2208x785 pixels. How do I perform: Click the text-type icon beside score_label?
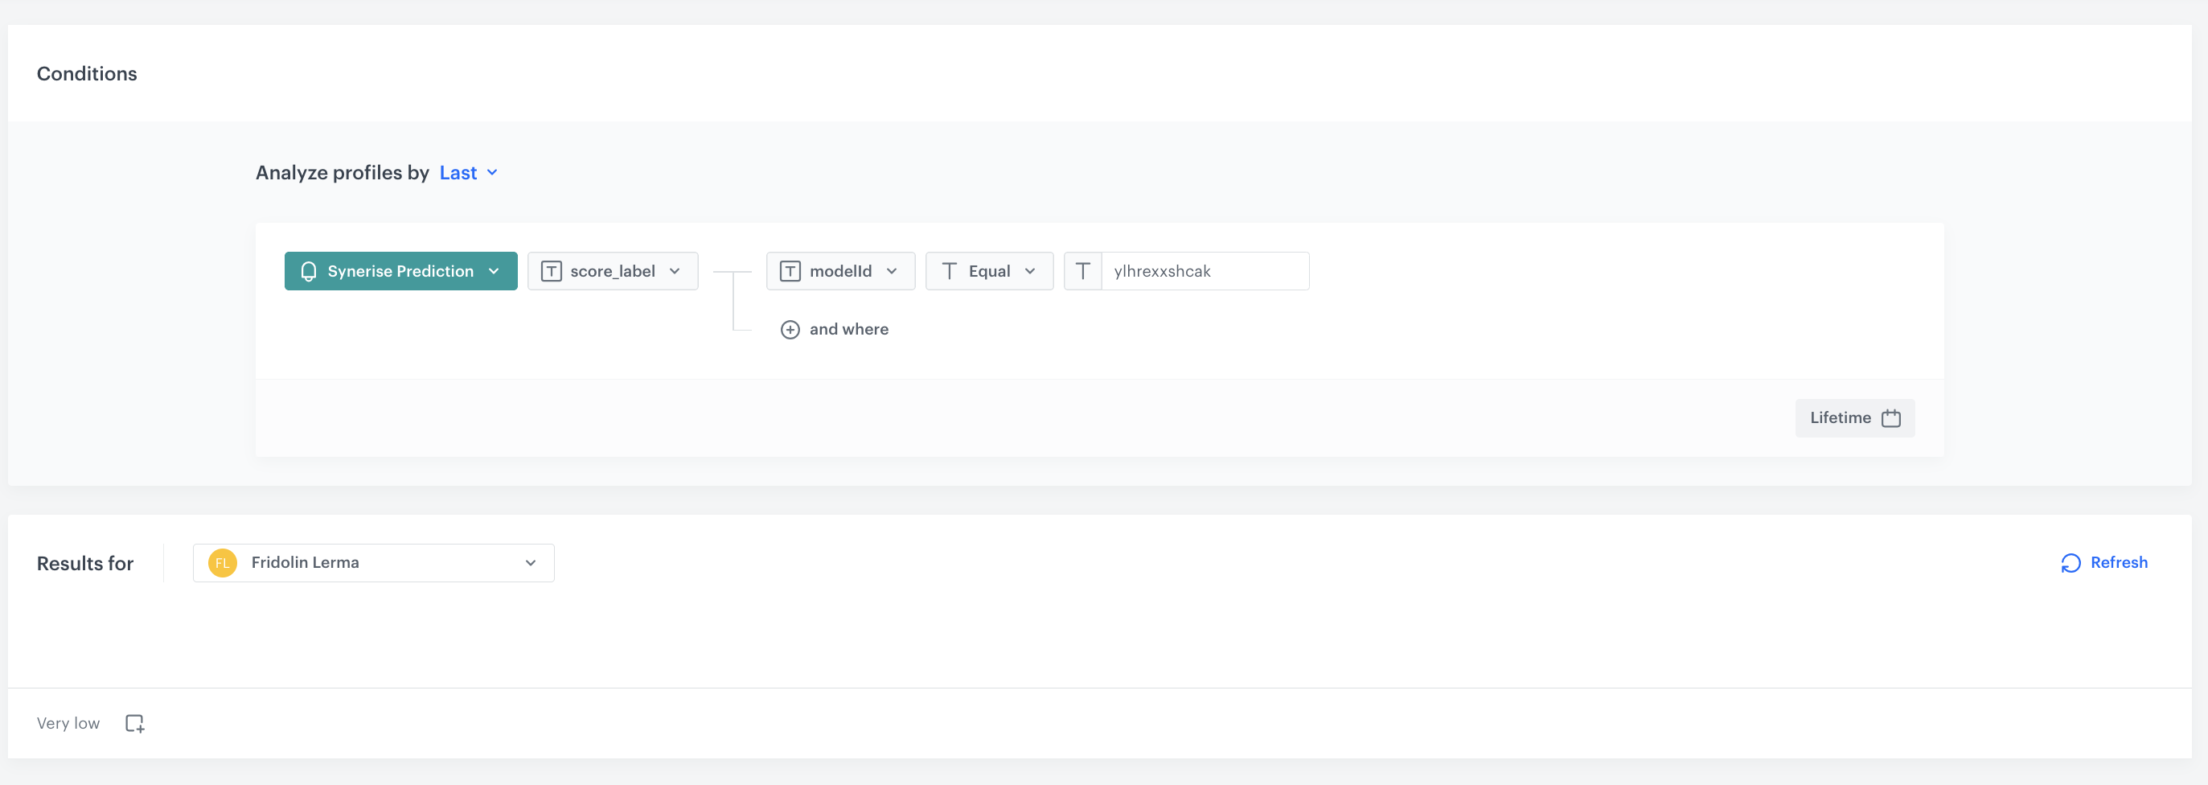click(551, 271)
